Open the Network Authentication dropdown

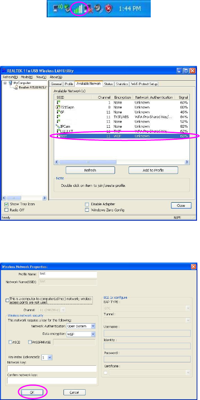click(93, 326)
